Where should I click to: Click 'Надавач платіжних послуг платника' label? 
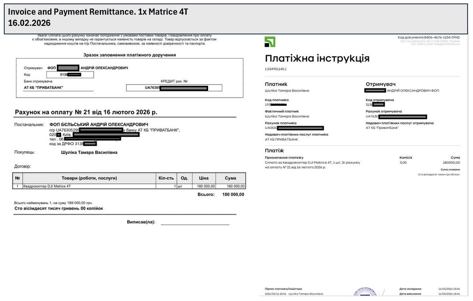(x=296, y=135)
